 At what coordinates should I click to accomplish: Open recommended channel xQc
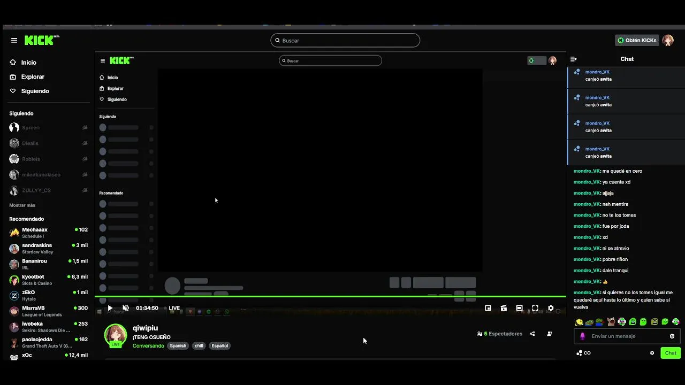pos(48,356)
